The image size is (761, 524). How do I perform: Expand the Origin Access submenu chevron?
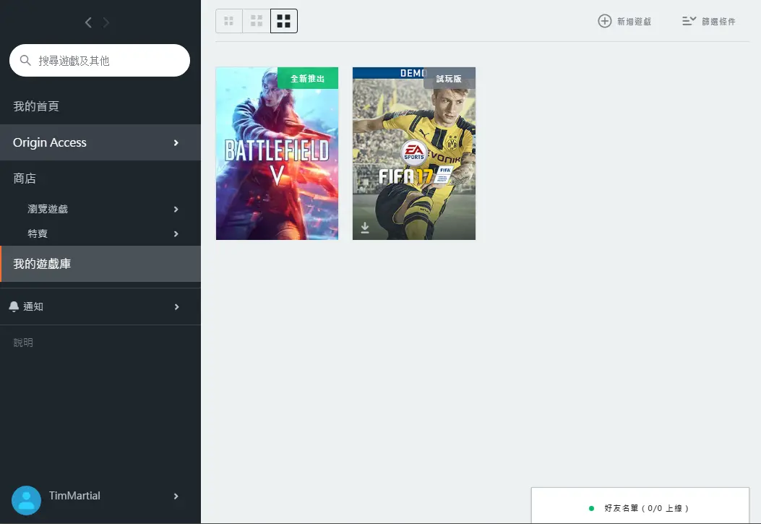tap(176, 142)
